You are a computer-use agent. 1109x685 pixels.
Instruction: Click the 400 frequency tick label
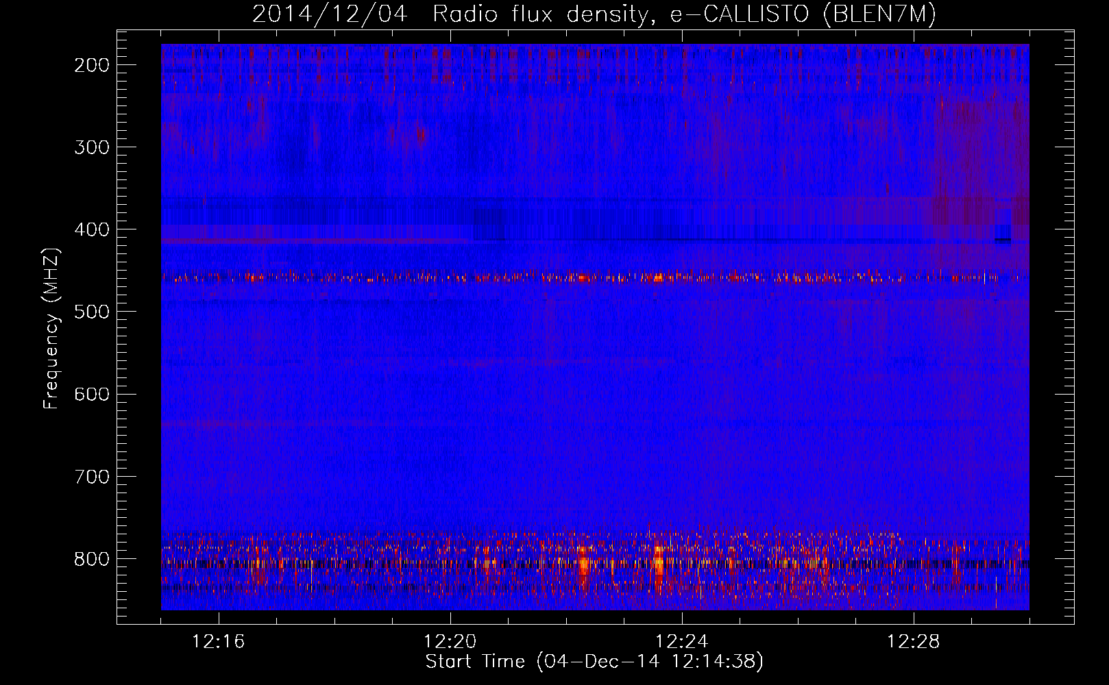click(92, 229)
